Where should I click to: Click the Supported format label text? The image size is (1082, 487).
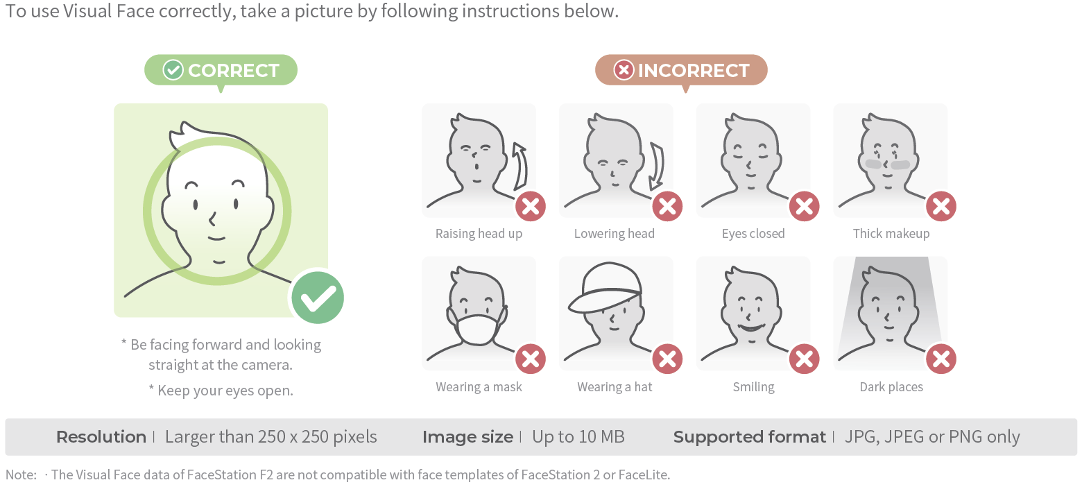tap(749, 437)
